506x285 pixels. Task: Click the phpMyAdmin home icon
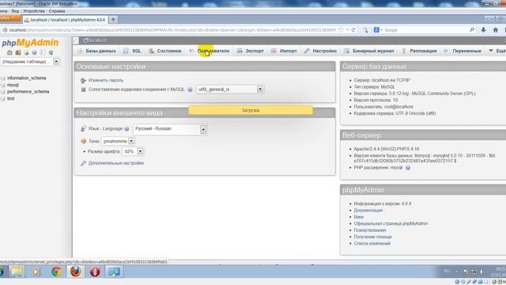9,52
